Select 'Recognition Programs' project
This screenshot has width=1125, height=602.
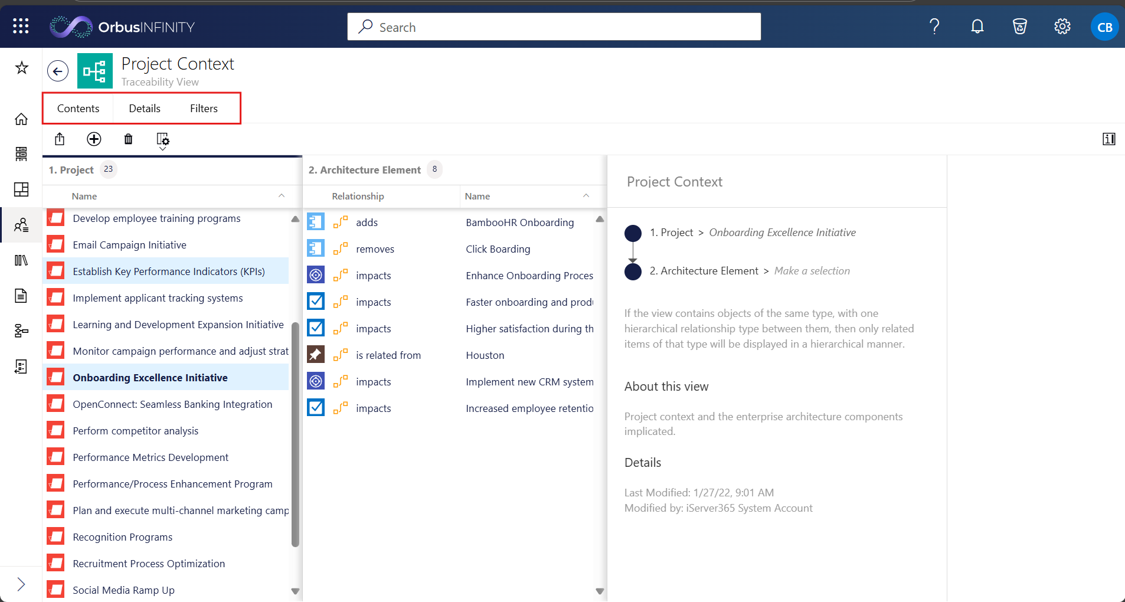click(166, 537)
